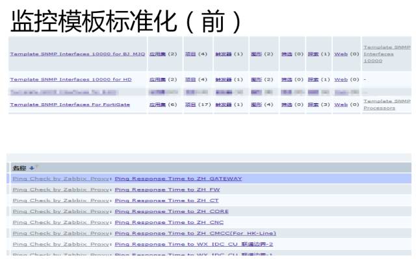Open 图形 (4) in FortiGate row
Screen dimensions: 416x259
(x=256, y=105)
